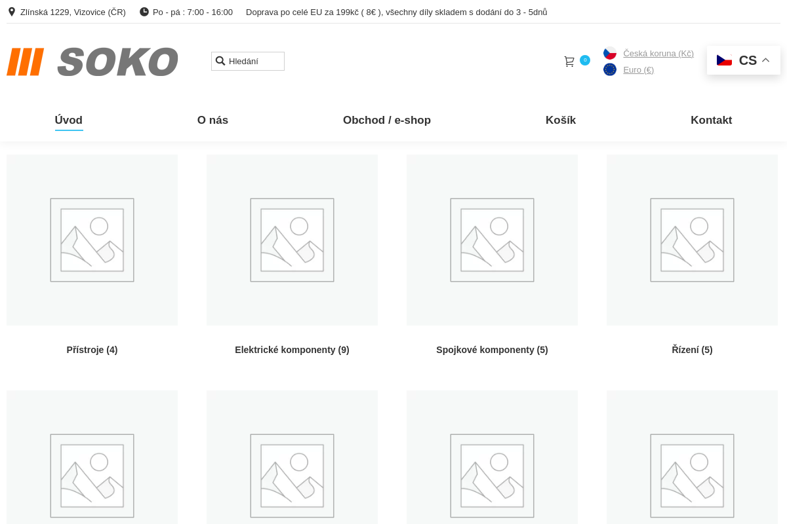This screenshot has width=787, height=524.
Task: Select Euro (€) currency link
Action: 638,69
